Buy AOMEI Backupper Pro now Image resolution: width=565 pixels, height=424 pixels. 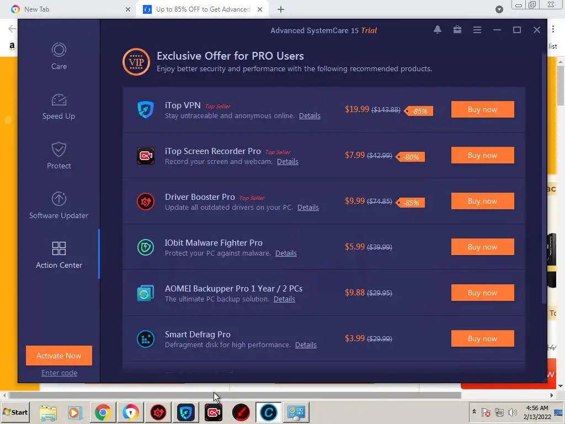tap(482, 293)
